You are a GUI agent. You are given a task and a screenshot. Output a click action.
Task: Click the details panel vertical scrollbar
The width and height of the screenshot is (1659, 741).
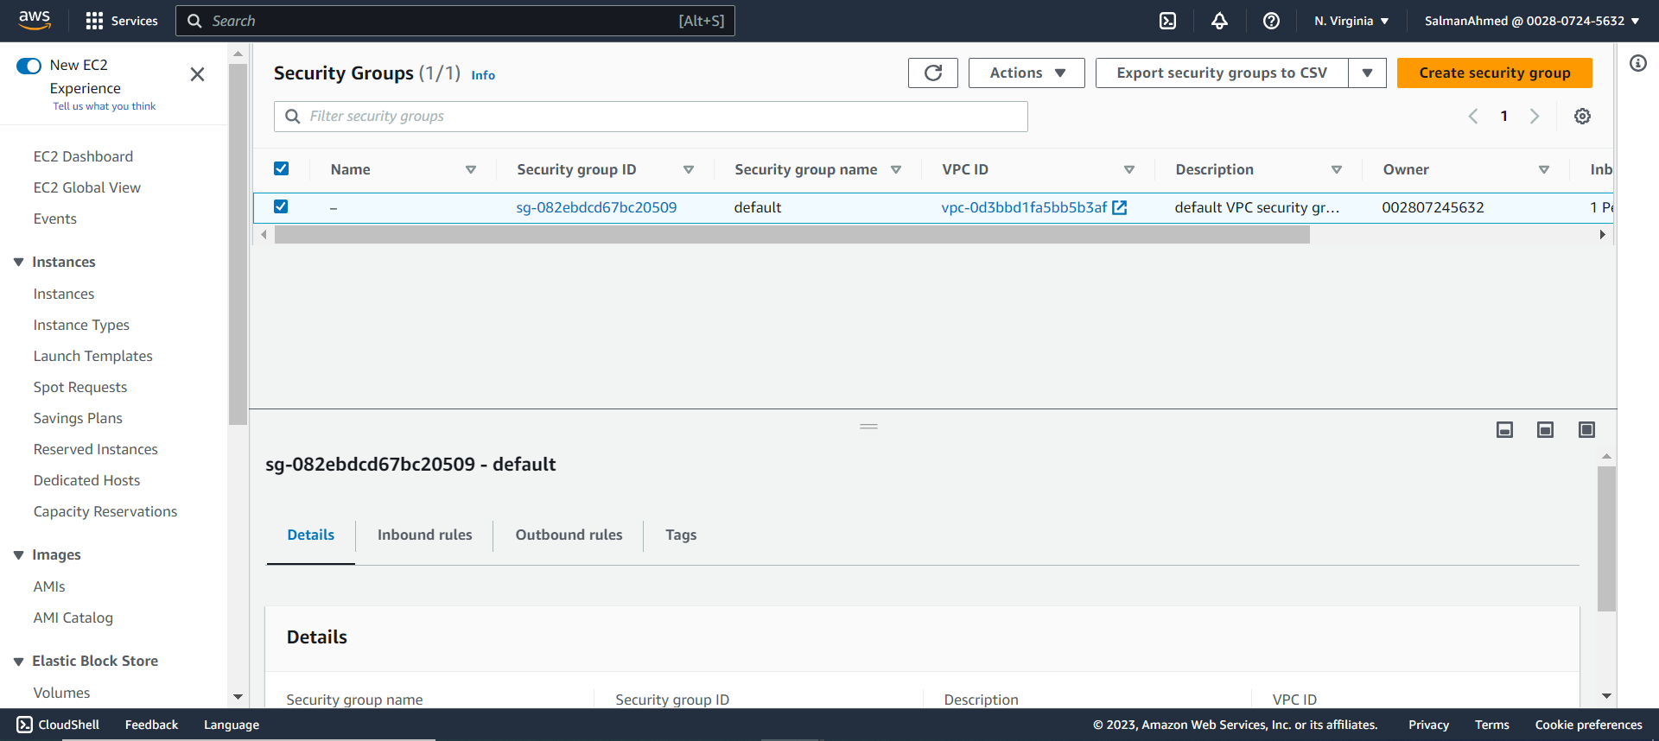click(1606, 539)
